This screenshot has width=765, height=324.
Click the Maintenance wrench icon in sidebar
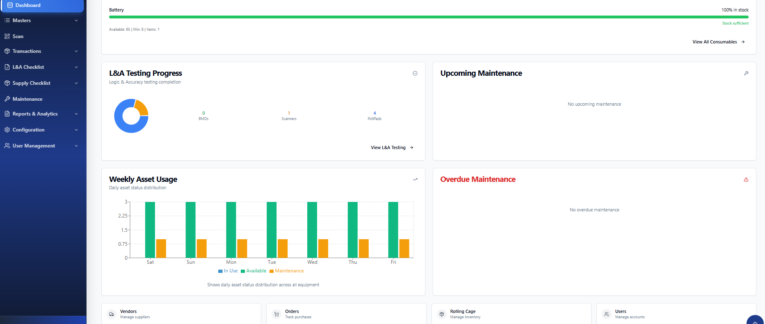pos(7,99)
